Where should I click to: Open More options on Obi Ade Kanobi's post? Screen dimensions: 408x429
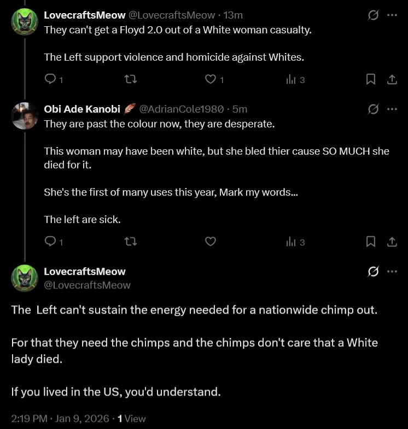[392, 109]
